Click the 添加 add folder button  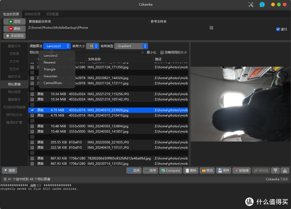point(15,21)
